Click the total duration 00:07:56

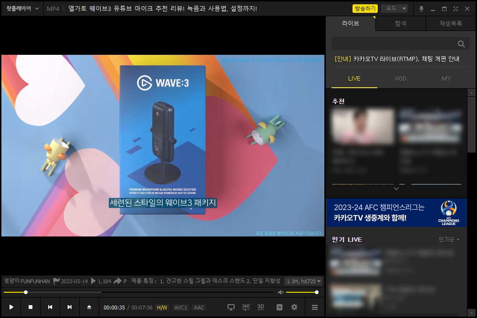coord(142,308)
